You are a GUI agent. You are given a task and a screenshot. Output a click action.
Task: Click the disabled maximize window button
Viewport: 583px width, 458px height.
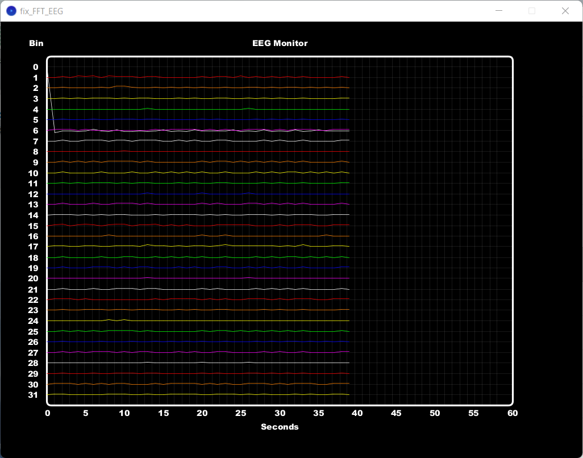click(x=532, y=11)
